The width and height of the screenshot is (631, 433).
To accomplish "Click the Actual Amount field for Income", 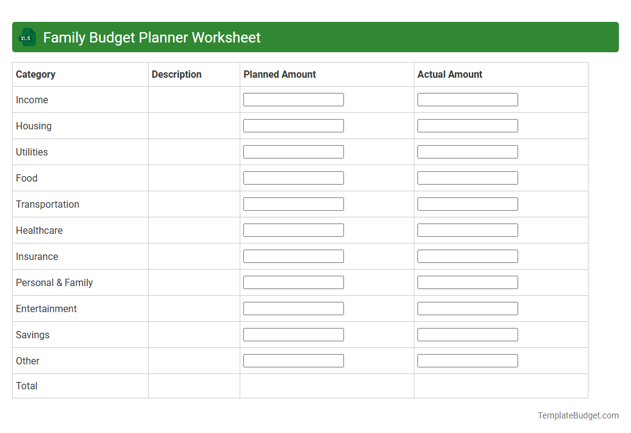I will (x=467, y=99).
